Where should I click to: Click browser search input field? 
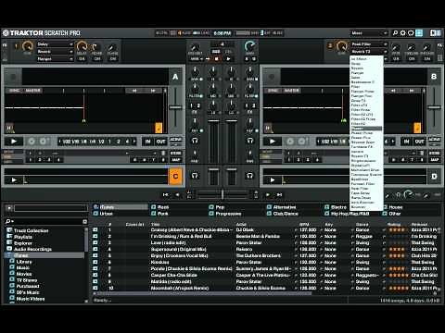tap(45, 221)
